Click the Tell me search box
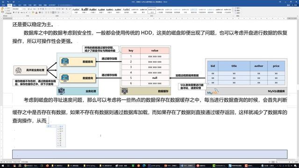This screenshot has height=168, width=299. pyautogui.click(x=65, y=5)
